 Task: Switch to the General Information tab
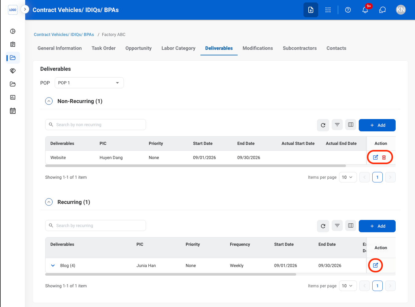[60, 48]
